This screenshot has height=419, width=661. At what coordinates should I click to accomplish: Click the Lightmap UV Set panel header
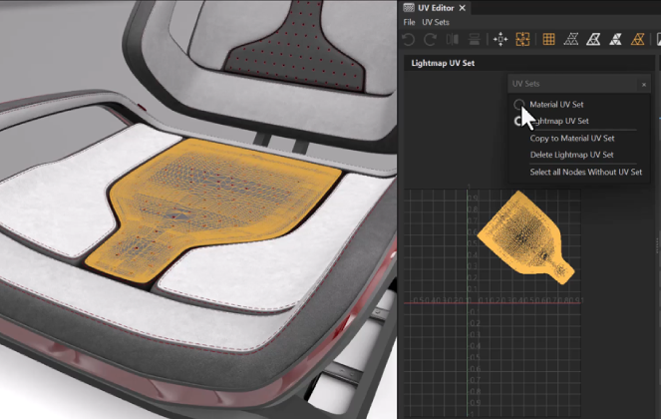pos(528,63)
